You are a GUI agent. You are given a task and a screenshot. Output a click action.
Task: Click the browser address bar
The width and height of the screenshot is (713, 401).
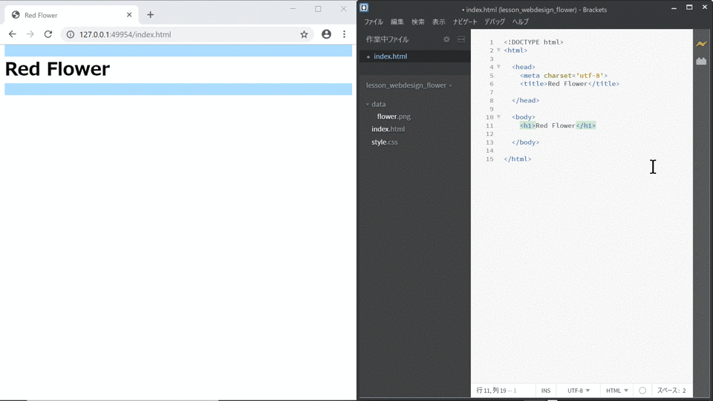pos(182,34)
